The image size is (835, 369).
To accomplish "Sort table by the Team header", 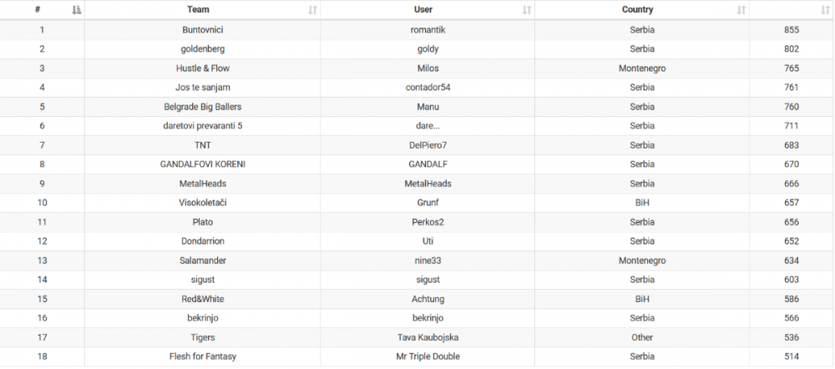I will click(x=202, y=10).
